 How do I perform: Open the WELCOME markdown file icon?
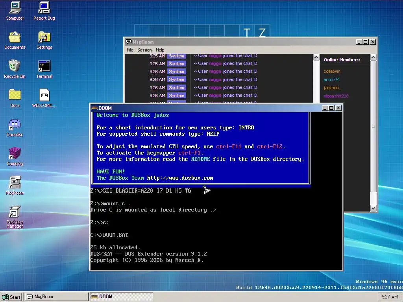click(x=44, y=98)
